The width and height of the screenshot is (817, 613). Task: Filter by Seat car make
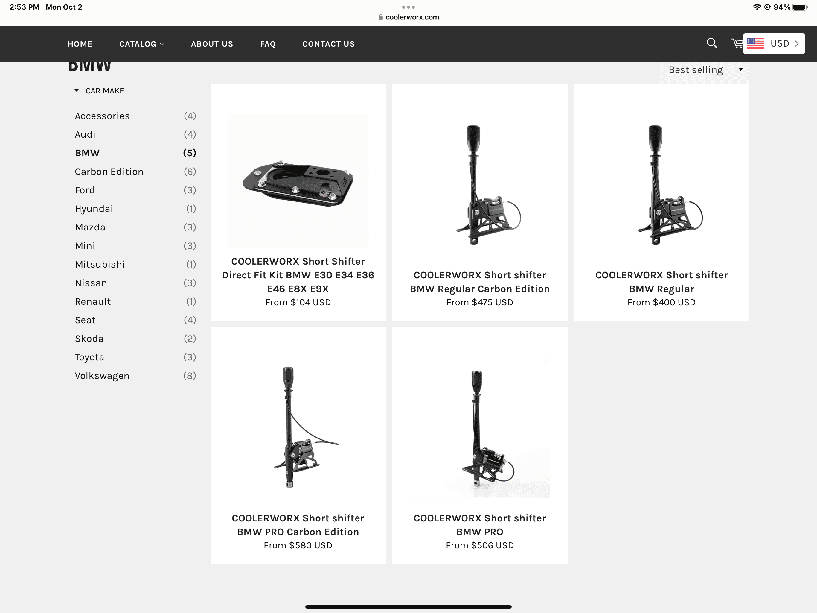click(135, 320)
